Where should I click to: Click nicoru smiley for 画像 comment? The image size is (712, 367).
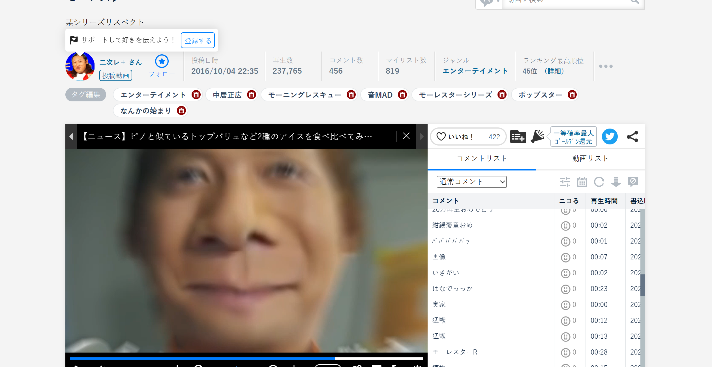click(x=565, y=257)
